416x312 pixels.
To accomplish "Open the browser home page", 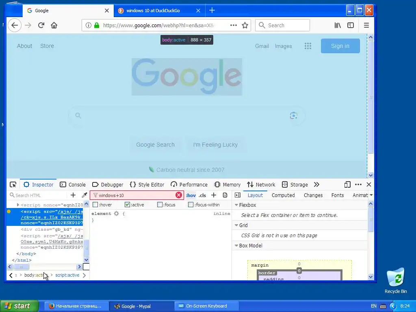I will [x=54, y=26].
